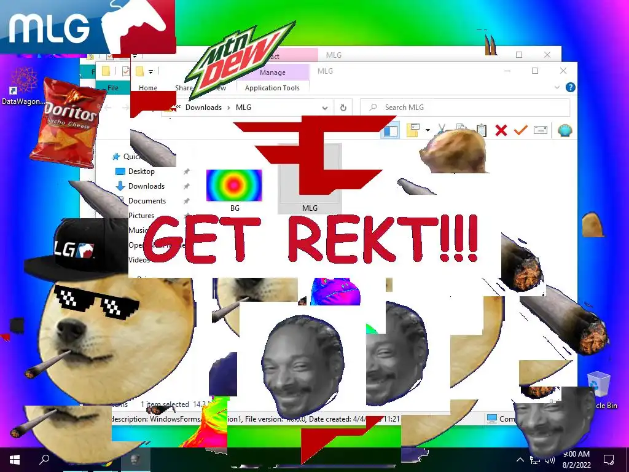Click '1 item selected' in status bar
This screenshot has width=629, height=472.
click(165, 404)
